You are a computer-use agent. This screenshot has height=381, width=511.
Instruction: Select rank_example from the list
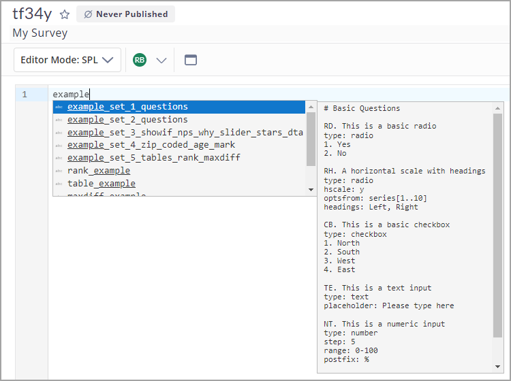179,171
